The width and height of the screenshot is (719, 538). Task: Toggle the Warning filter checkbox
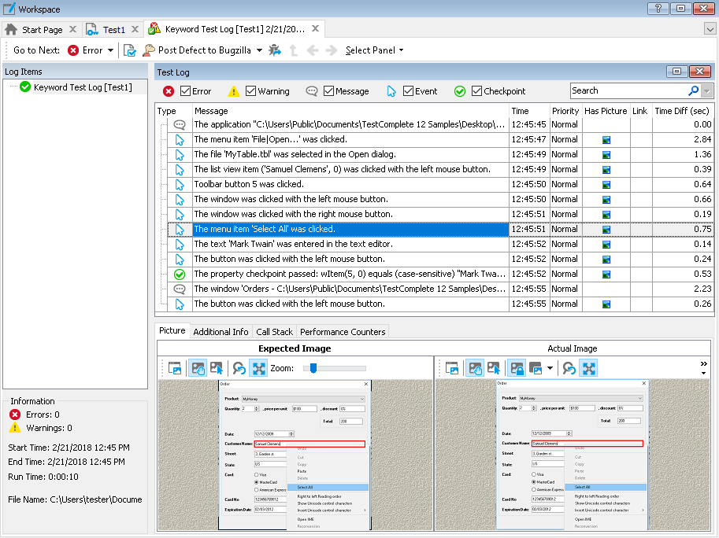(251, 91)
